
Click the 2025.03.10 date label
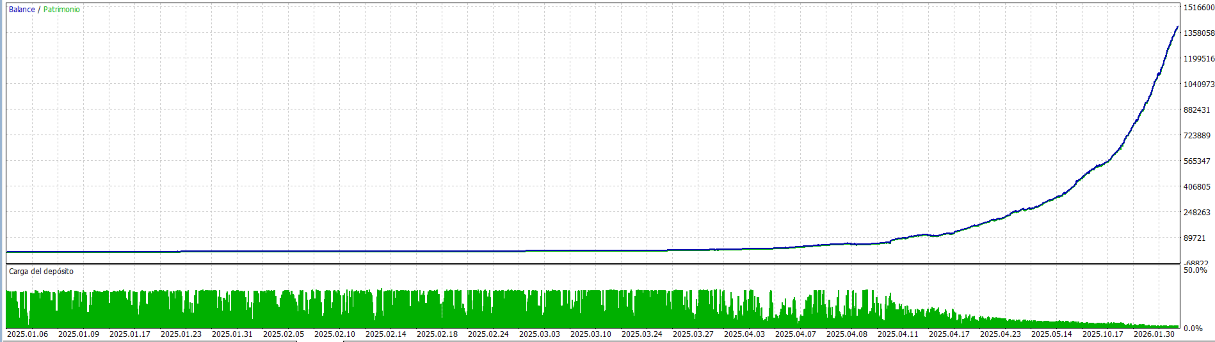pos(591,334)
